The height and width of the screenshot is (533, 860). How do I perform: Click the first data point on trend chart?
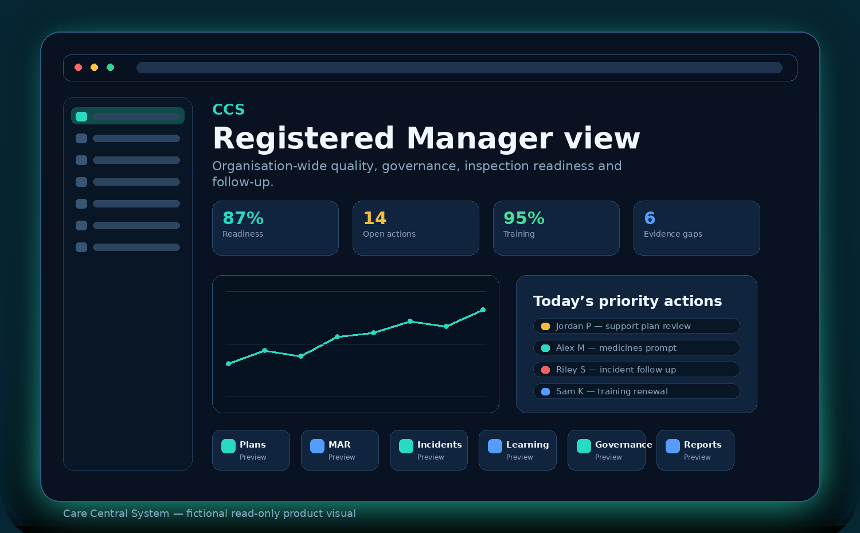(228, 363)
